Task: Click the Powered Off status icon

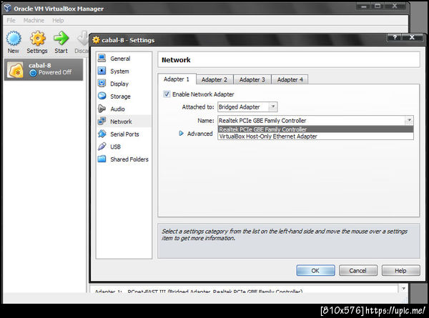Action: 33,73
